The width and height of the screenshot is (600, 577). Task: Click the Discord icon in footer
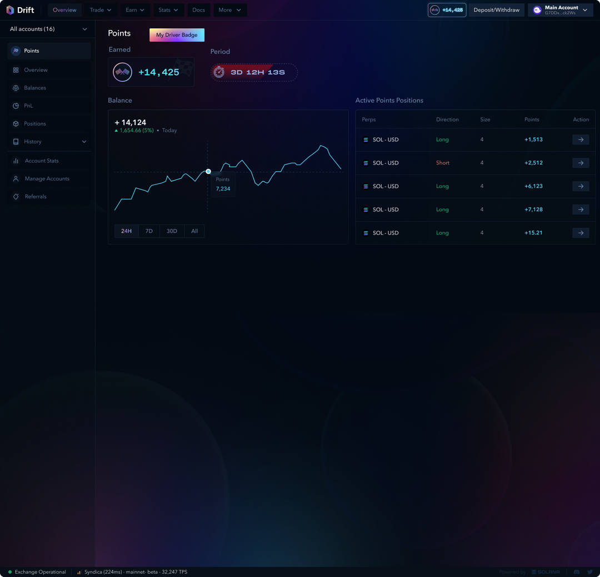[577, 571]
